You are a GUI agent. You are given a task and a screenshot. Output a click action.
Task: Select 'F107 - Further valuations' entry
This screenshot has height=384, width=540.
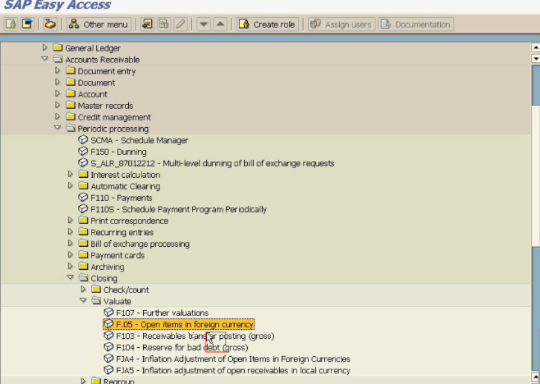(x=162, y=313)
